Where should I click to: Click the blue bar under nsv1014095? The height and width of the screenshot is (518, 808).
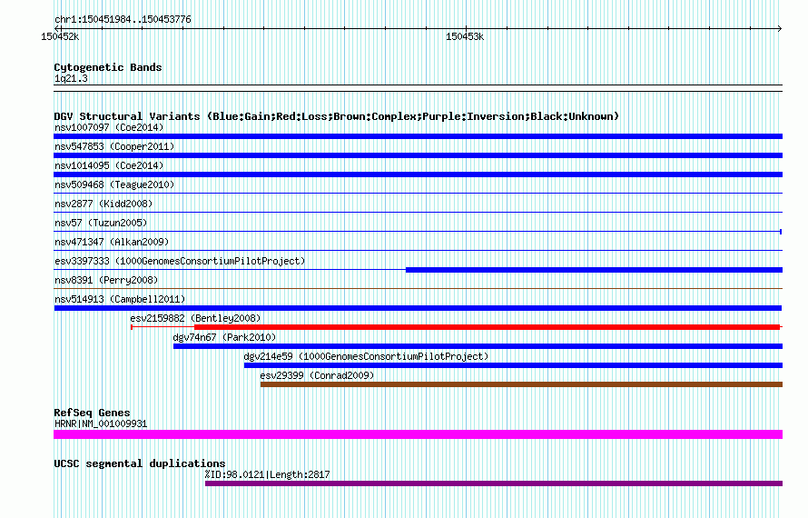[418, 174]
